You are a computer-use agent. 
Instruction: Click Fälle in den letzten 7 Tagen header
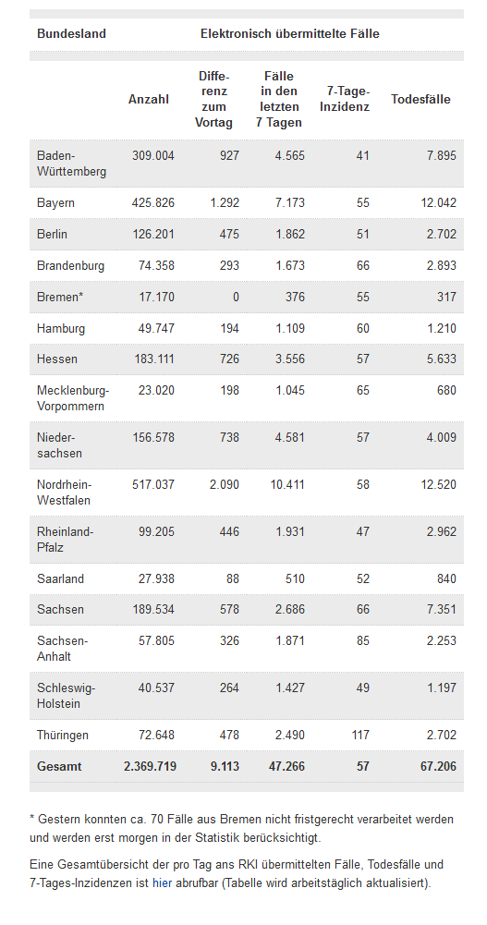[x=279, y=99]
